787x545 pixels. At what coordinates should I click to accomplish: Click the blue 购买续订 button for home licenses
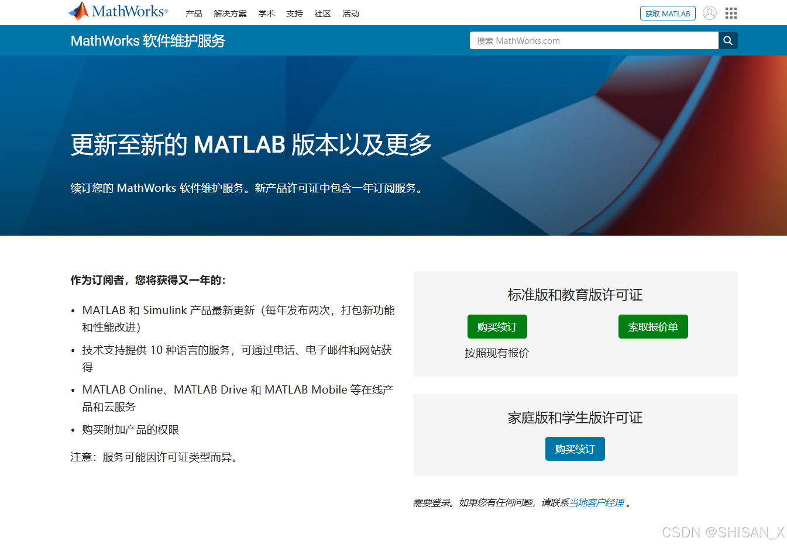tap(575, 449)
